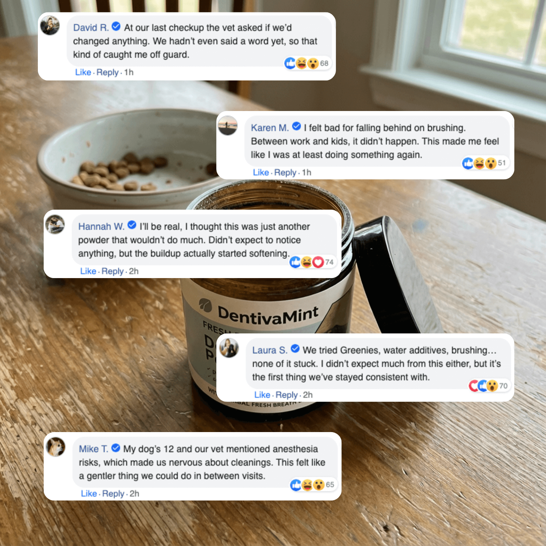This screenshot has width=546, height=546.
Task: Like Hannah W.'s comment
Action: (x=88, y=271)
